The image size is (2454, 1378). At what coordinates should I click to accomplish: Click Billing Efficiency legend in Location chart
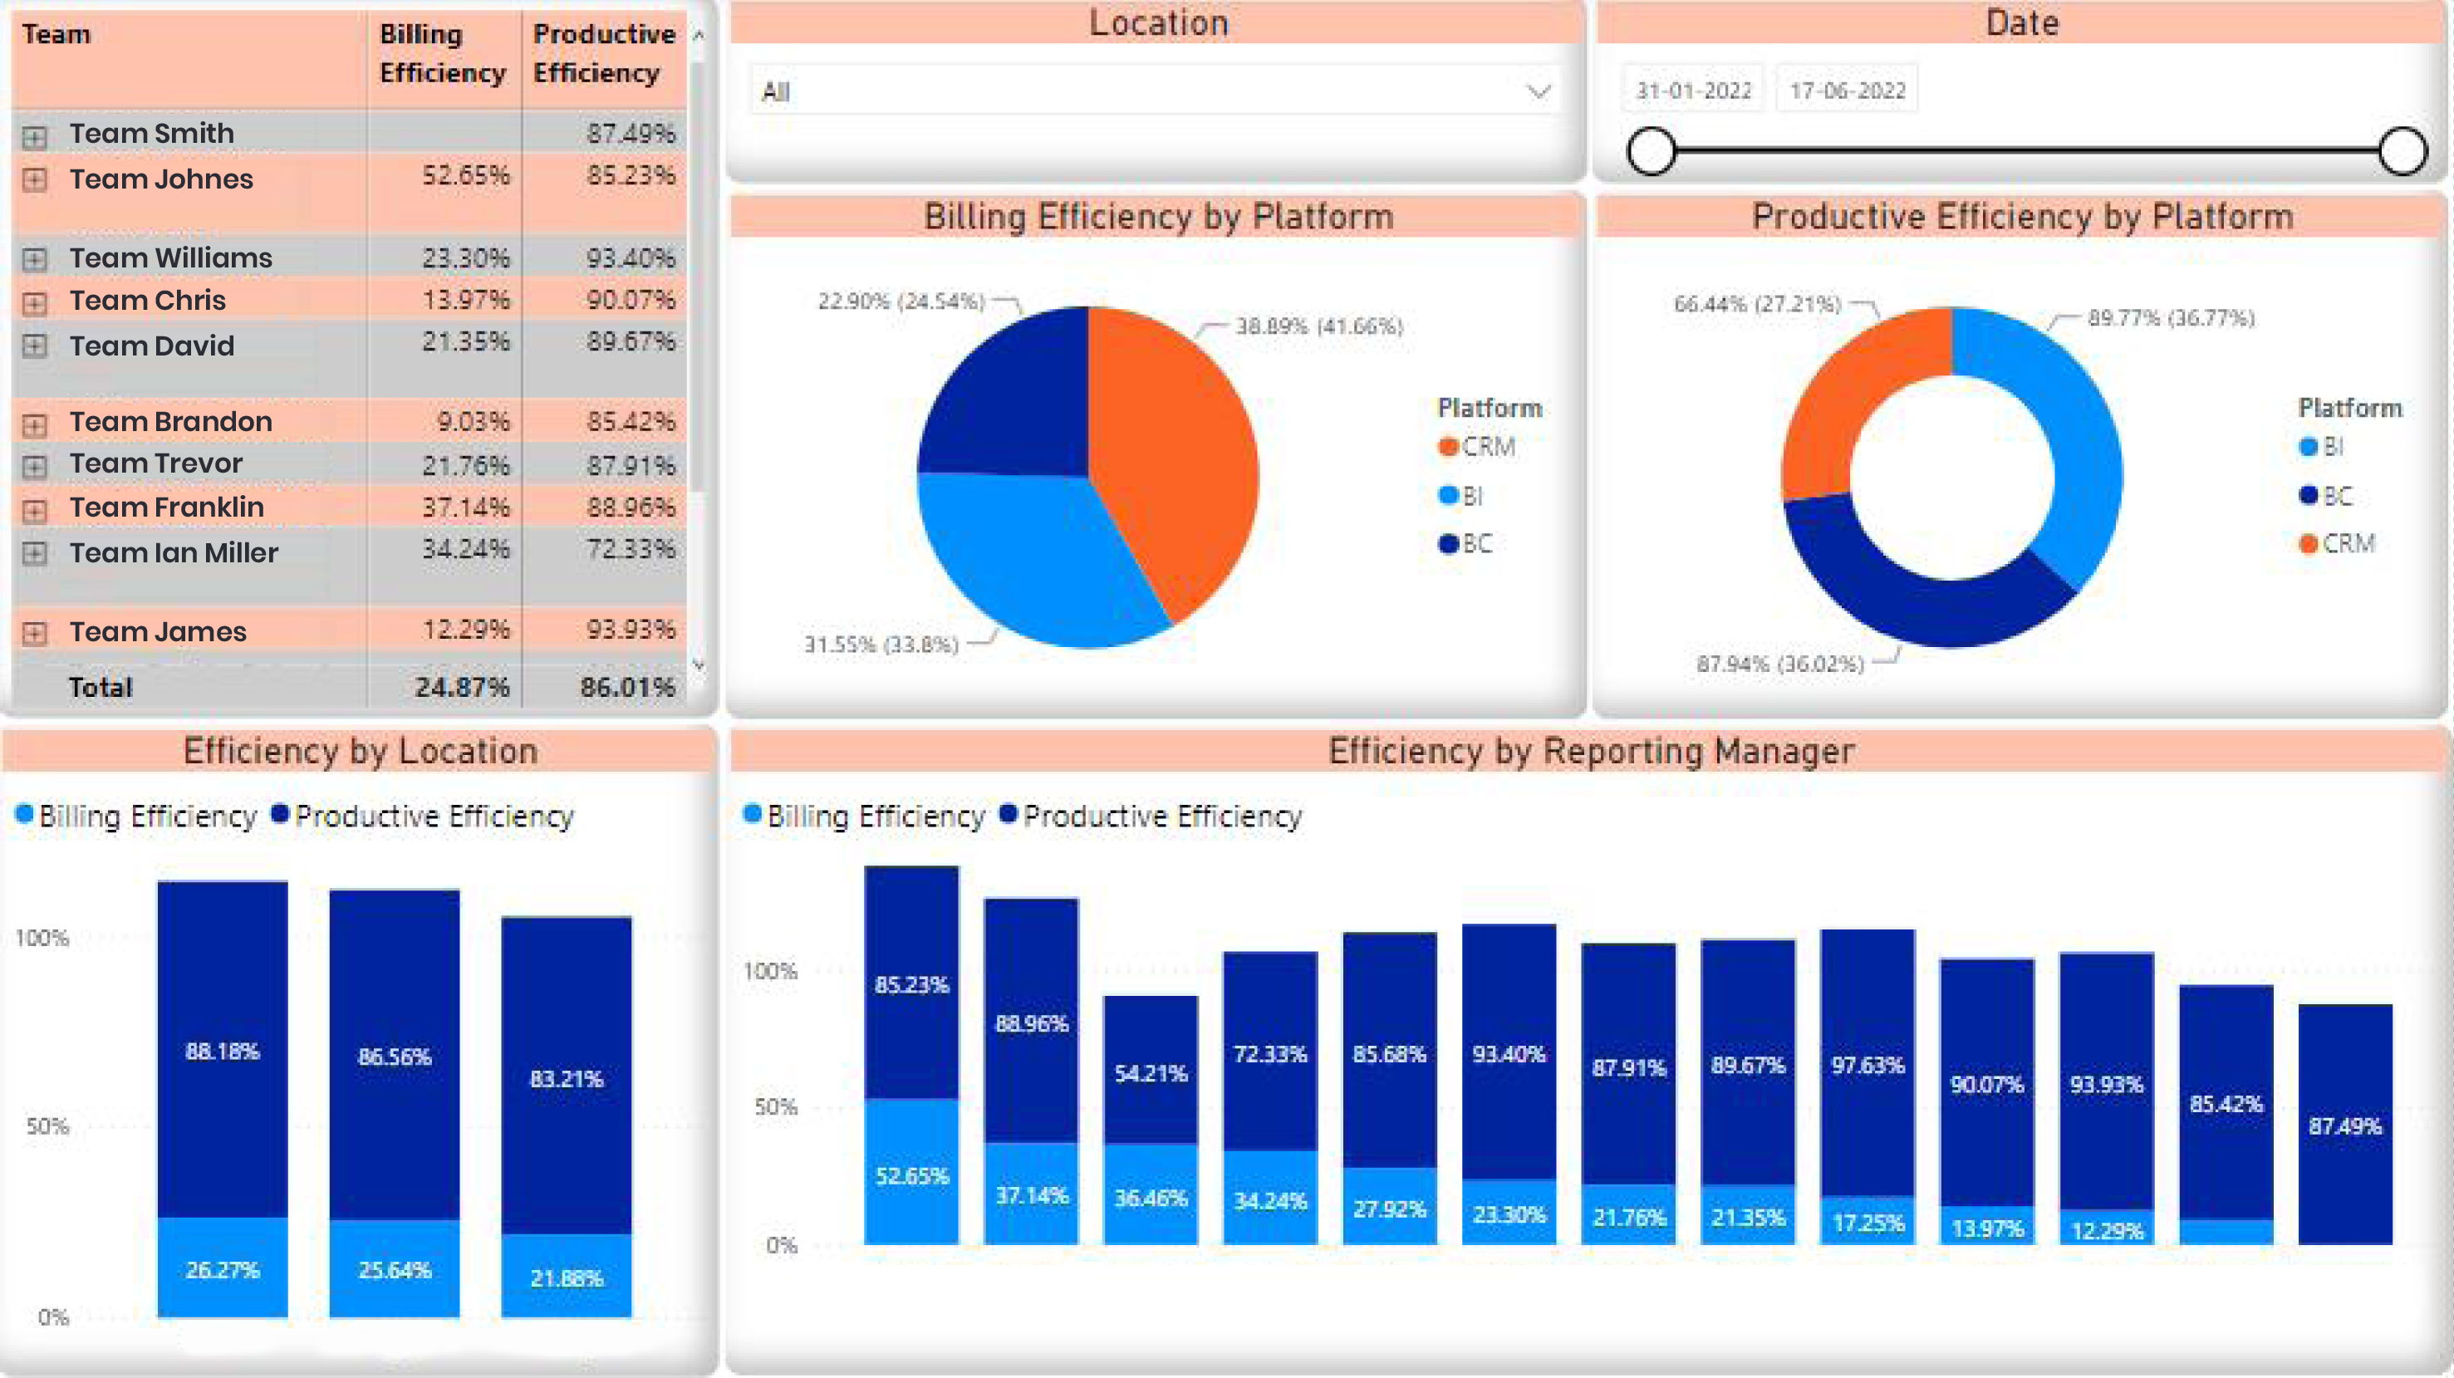pos(136,817)
